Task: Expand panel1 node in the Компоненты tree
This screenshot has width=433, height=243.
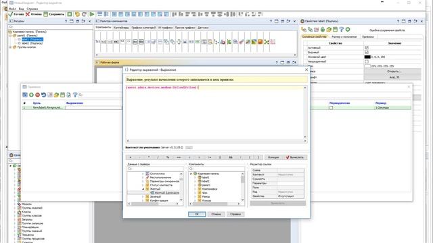Action: point(195,185)
